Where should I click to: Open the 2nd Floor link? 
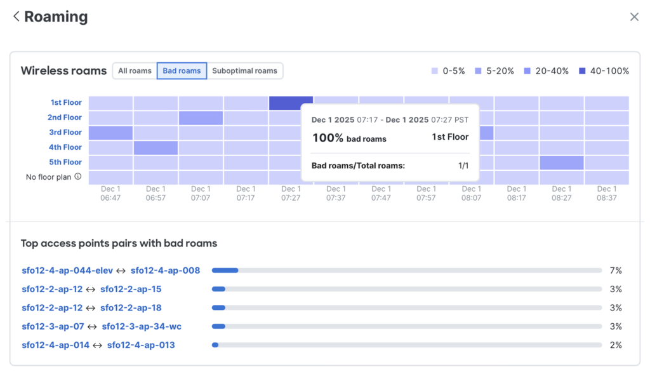click(65, 117)
